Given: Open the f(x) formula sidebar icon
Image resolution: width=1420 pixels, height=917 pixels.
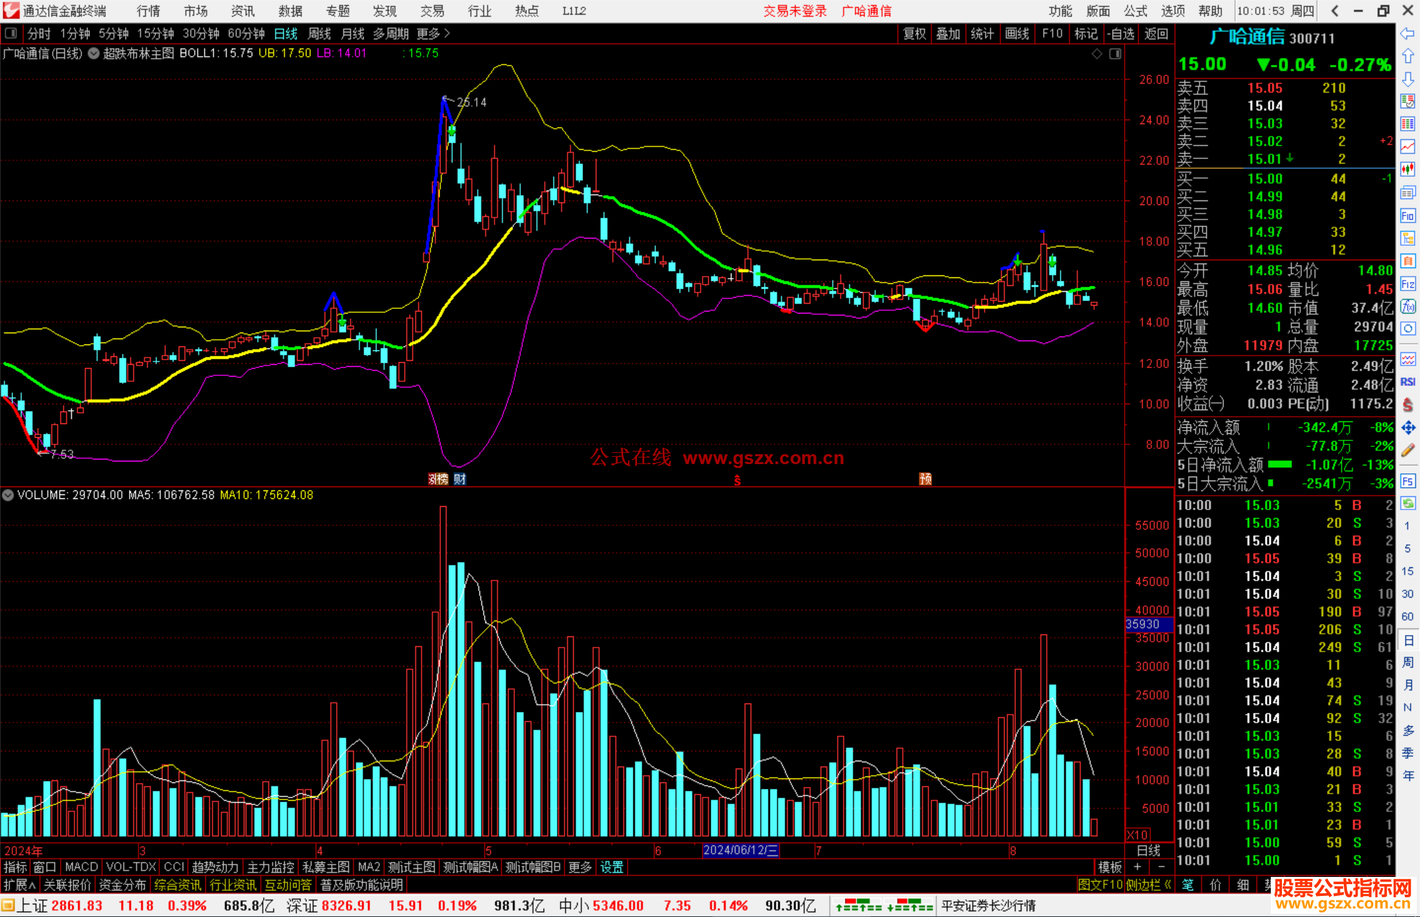Looking at the screenshot, I should 1408,306.
